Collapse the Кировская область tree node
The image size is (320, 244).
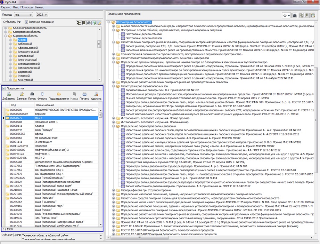pyautogui.click(x=6, y=36)
